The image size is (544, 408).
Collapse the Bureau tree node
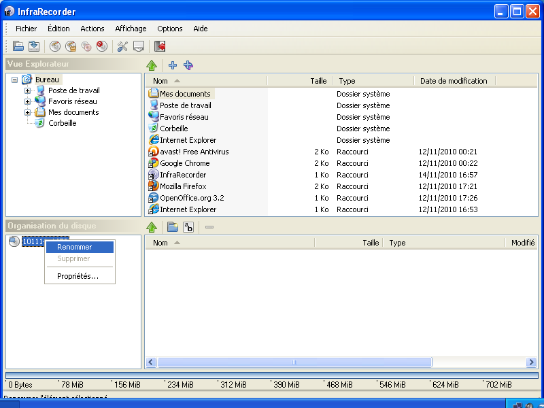pos(14,80)
